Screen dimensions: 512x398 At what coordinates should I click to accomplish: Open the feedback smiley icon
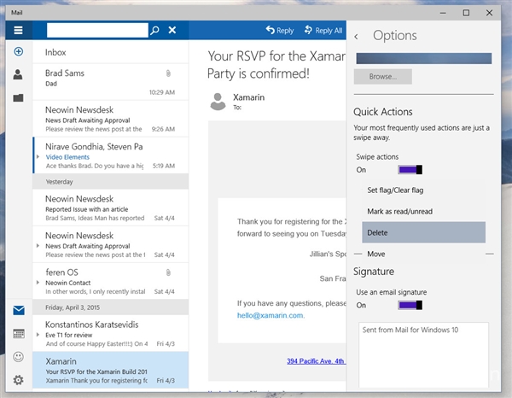(18, 356)
